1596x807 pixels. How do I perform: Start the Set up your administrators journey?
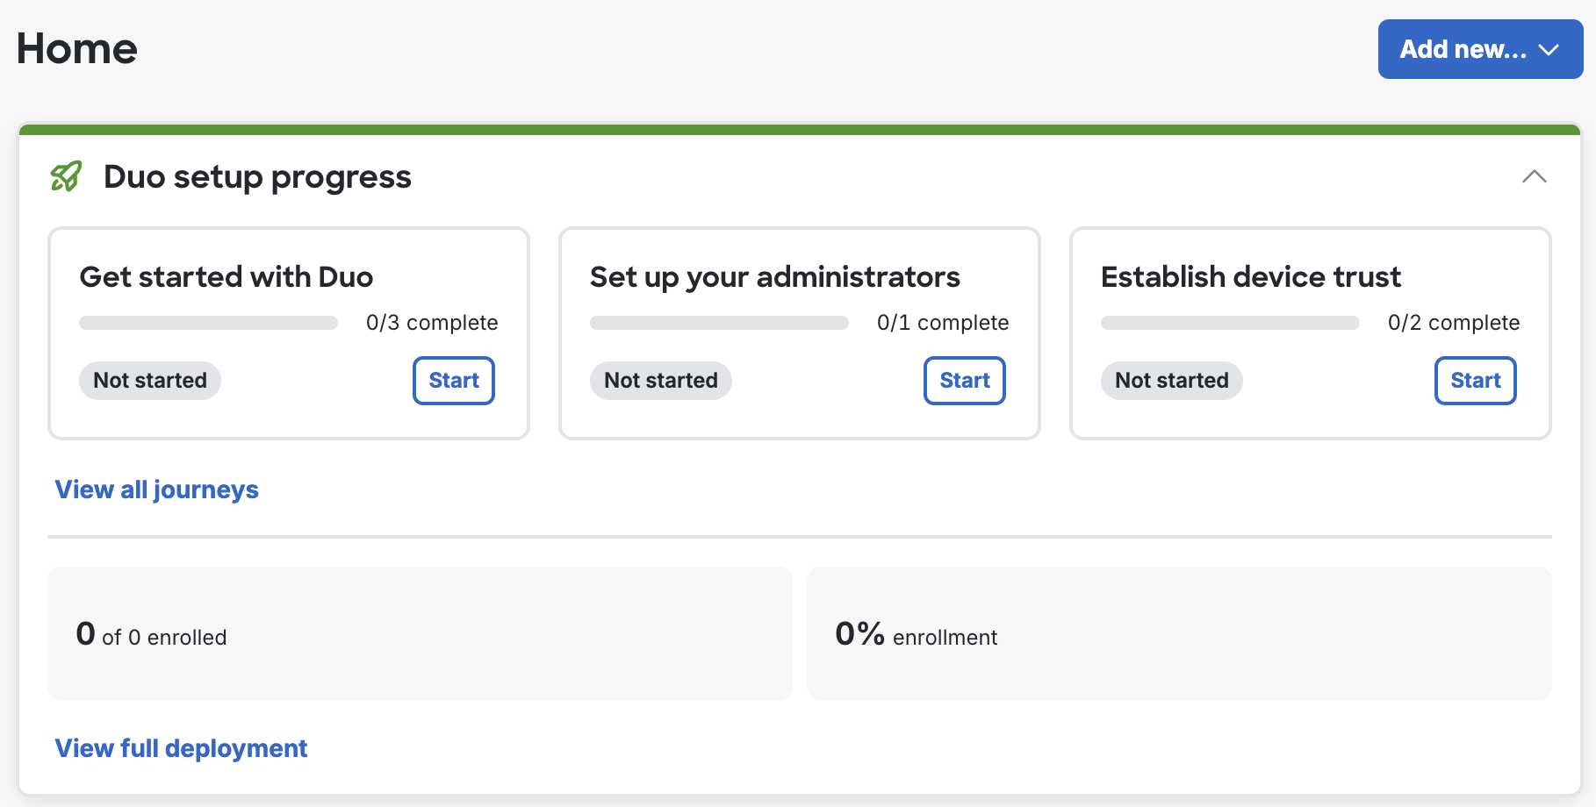click(964, 381)
